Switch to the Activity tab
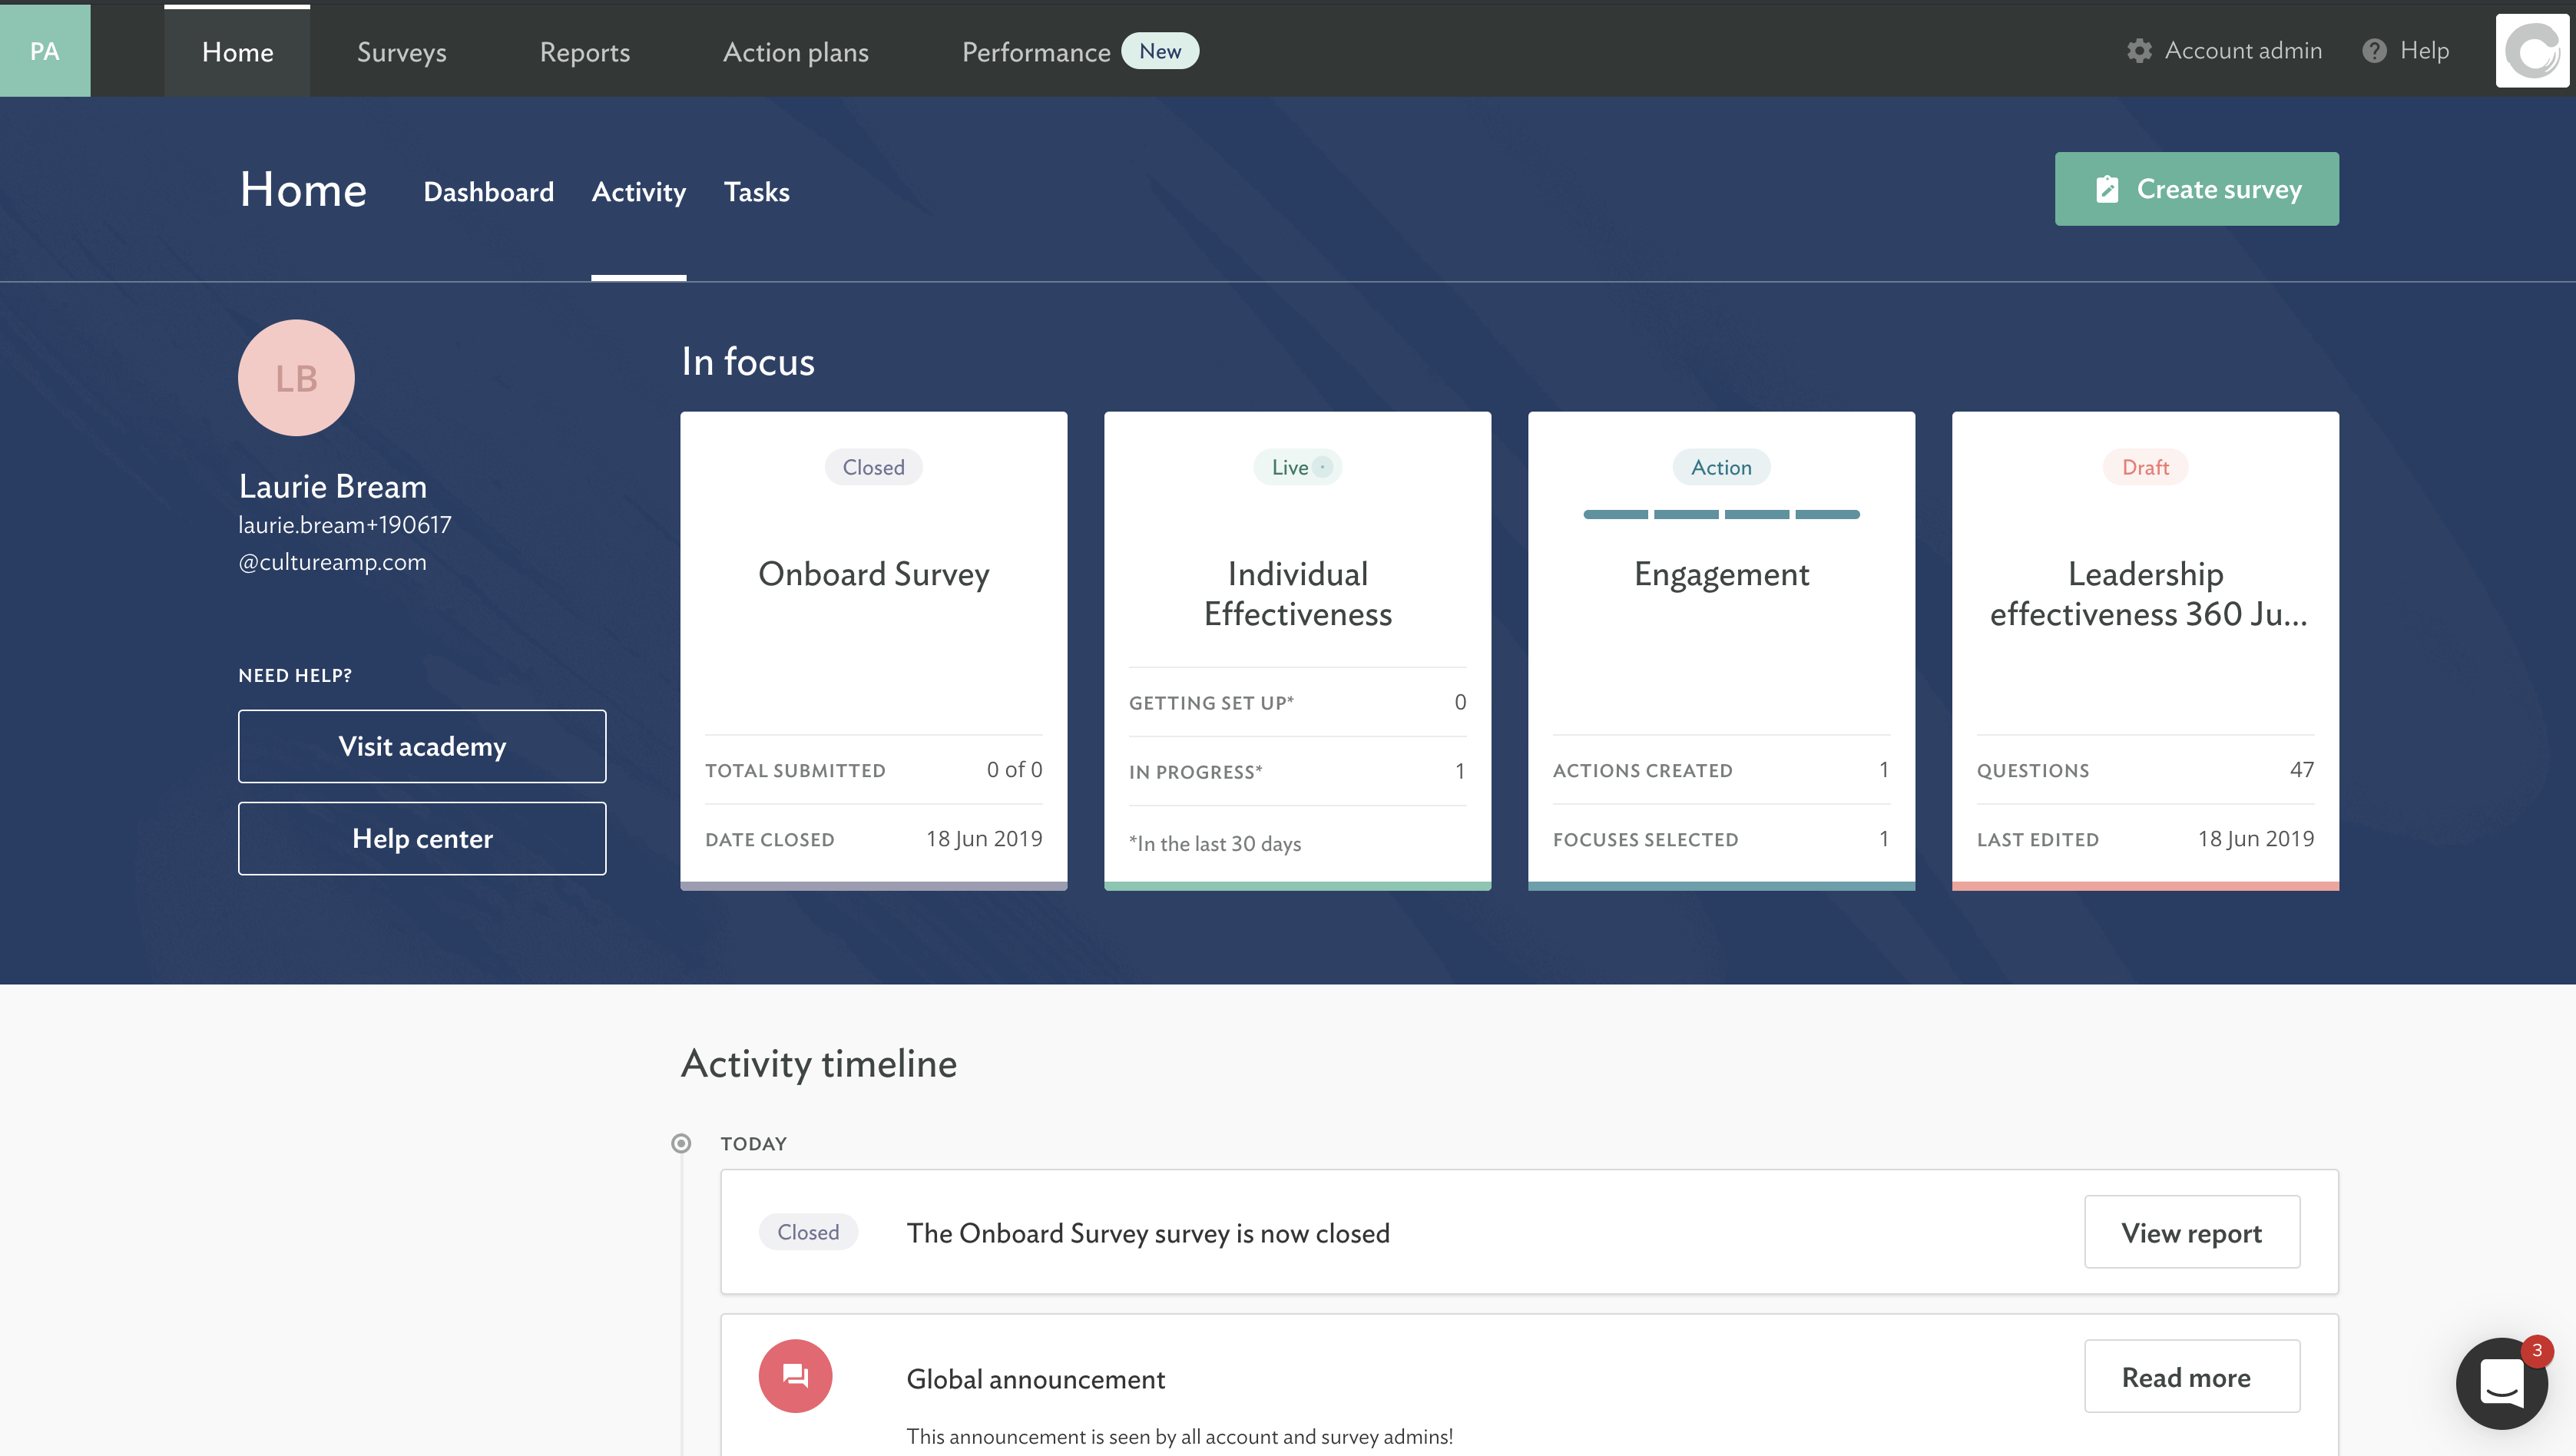The width and height of the screenshot is (2576, 1456). [639, 190]
